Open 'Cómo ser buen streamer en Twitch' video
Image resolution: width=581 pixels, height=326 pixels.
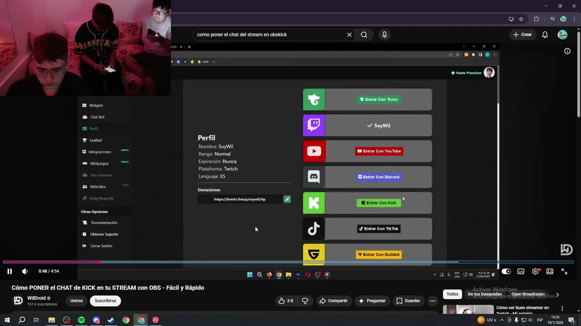(x=522, y=310)
